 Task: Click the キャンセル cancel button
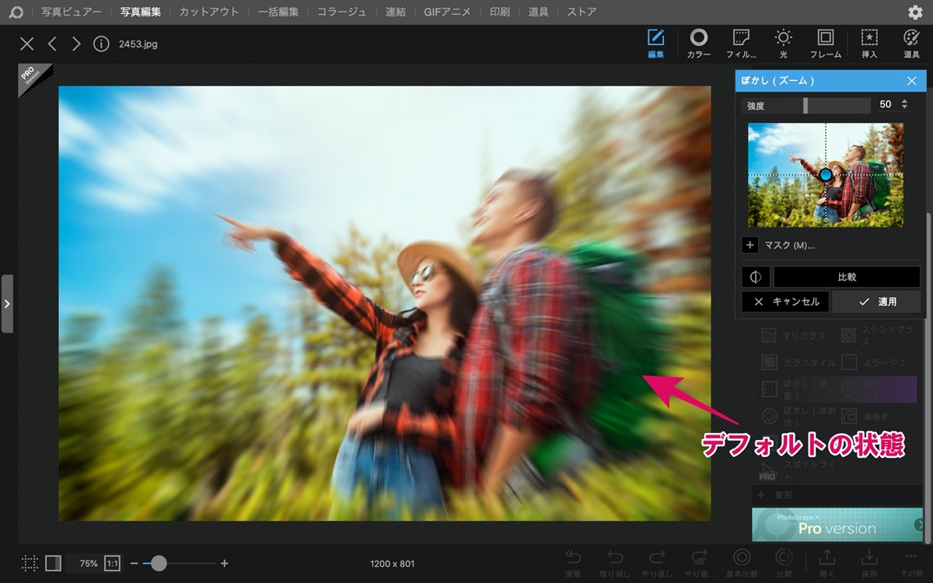click(x=786, y=302)
